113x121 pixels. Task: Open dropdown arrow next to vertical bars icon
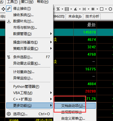click(71, 9)
